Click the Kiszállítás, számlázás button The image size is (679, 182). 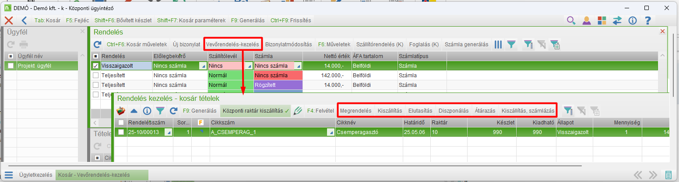coord(528,111)
